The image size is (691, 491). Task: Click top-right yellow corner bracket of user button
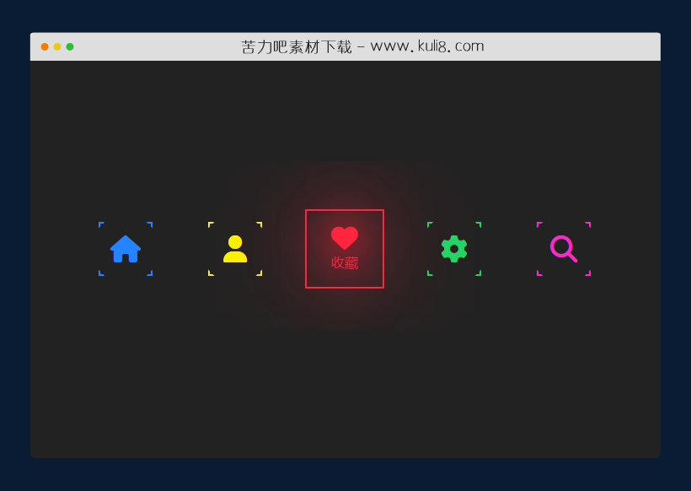click(260, 224)
